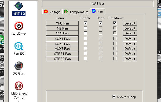Screen dimensions: 161x102
Task: Uncheck Enable for CPU Fan
Action: 85,23
